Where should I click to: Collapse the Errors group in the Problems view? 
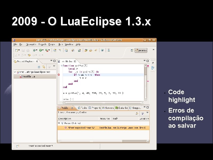59,122
